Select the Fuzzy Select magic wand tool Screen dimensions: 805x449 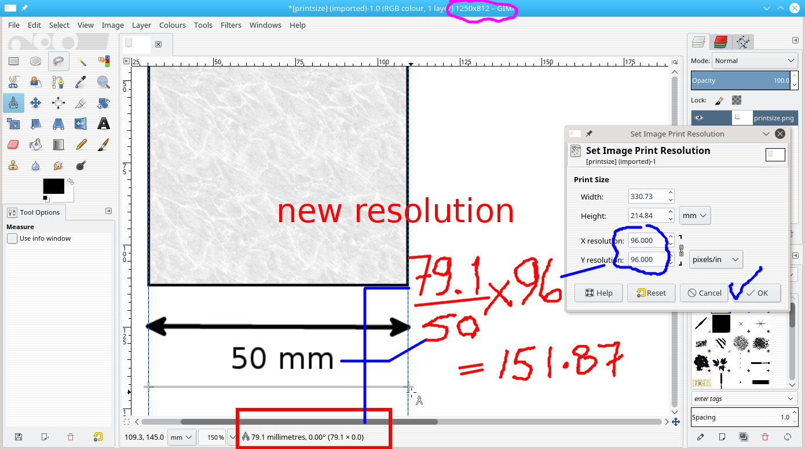[x=81, y=61]
